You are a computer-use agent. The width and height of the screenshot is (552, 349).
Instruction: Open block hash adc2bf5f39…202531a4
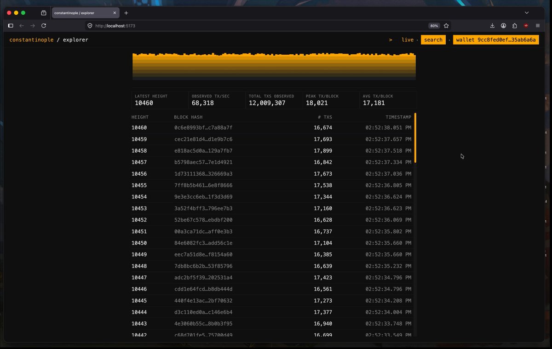pos(203,277)
